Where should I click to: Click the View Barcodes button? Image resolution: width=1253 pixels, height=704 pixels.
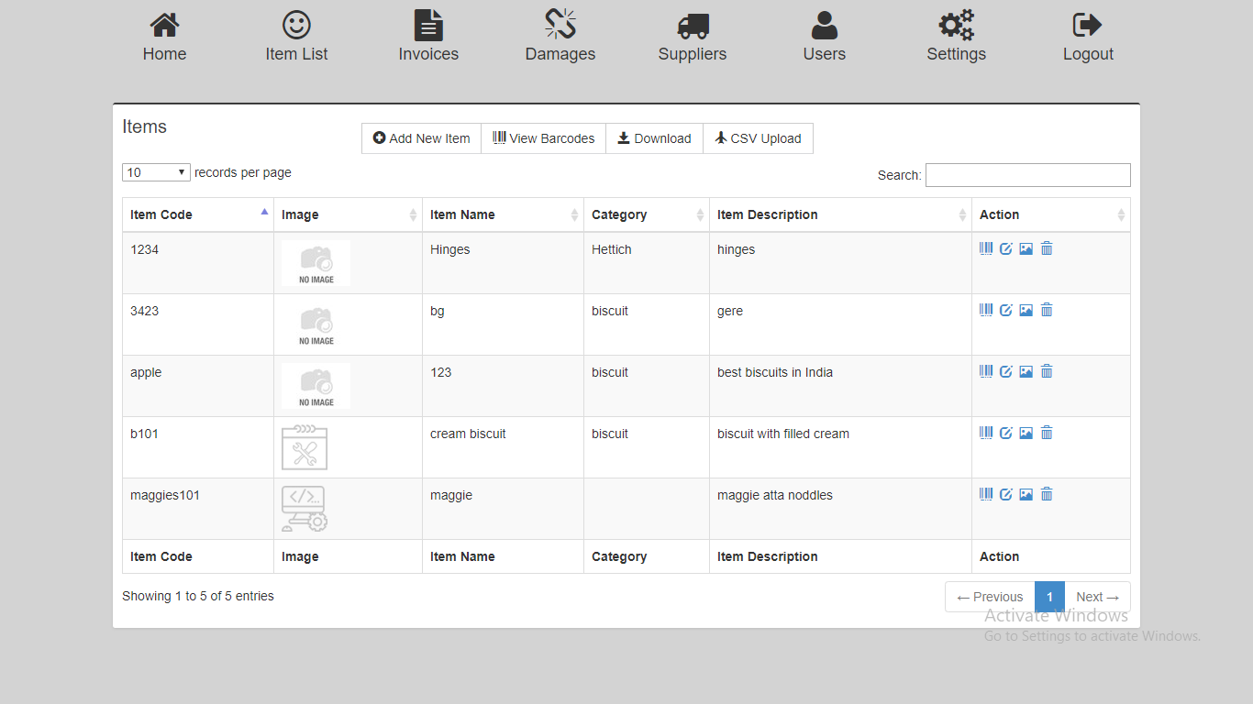tap(544, 138)
